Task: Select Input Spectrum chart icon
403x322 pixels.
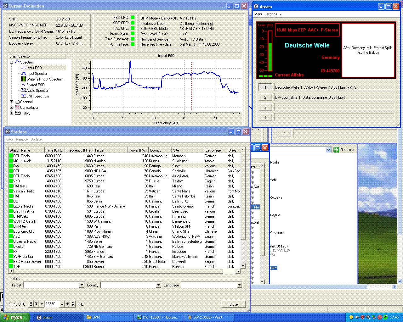Action: point(23,74)
